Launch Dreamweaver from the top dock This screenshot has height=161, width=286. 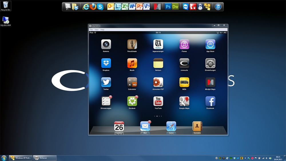pyautogui.click(x=175, y=7)
